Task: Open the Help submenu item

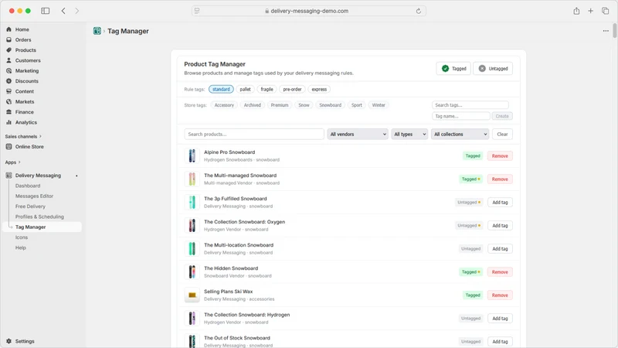Action: click(x=21, y=247)
